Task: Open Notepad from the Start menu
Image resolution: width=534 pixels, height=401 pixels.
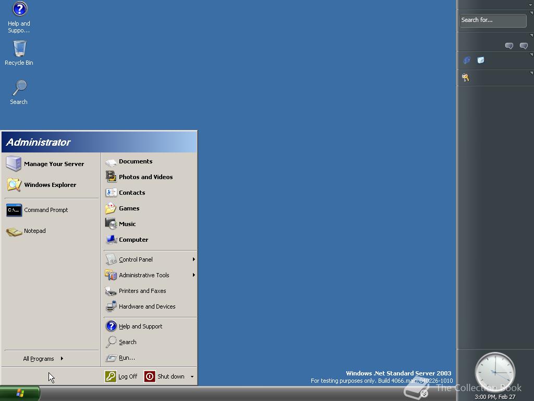Action: coord(52,231)
